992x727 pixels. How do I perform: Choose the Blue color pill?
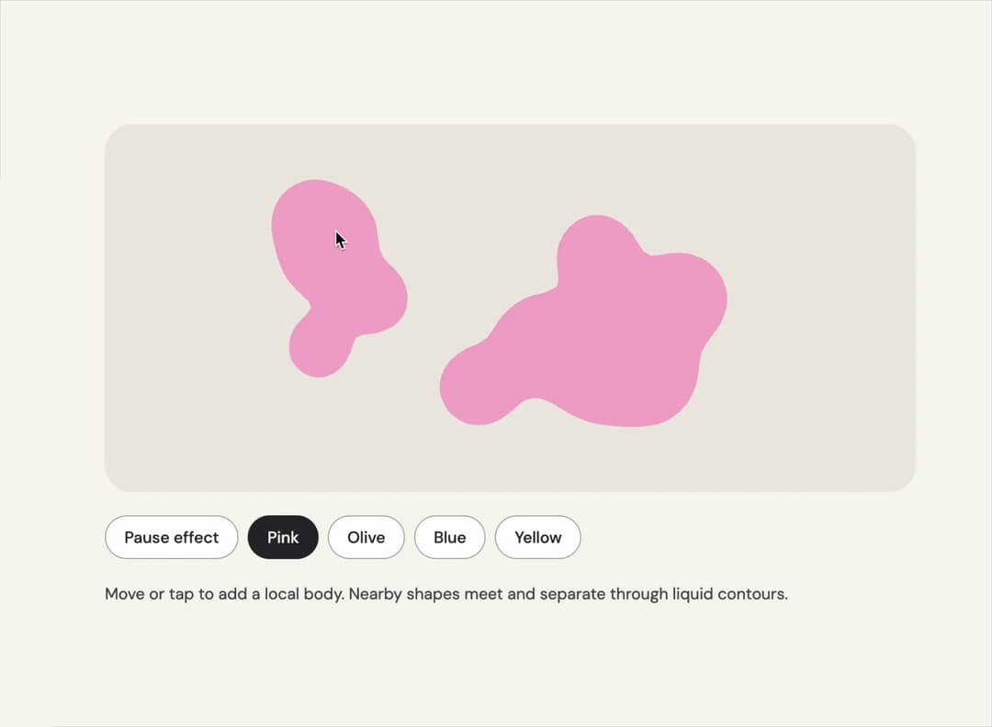[450, 537]
